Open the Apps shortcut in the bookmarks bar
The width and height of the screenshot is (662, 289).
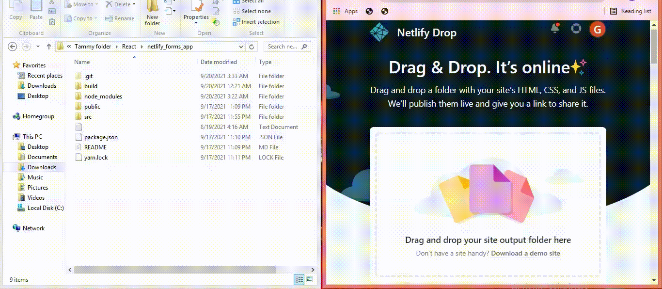[346, 11]
